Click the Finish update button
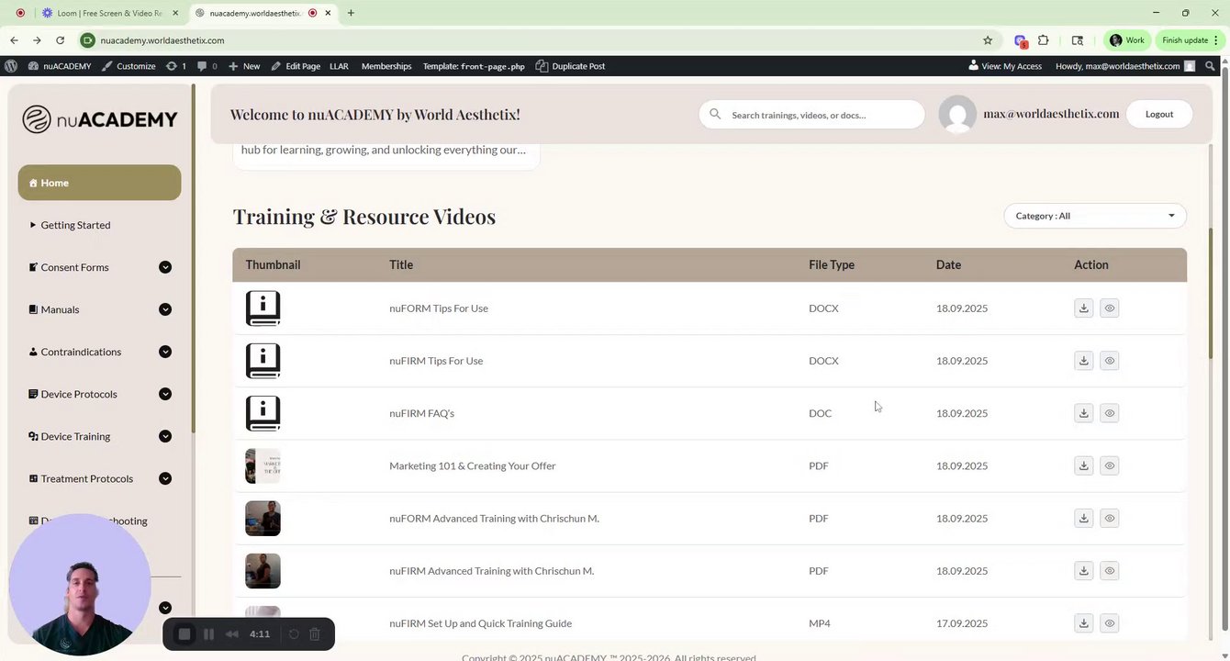This screenshot has width=1230, height=661. coord(1190,40)
